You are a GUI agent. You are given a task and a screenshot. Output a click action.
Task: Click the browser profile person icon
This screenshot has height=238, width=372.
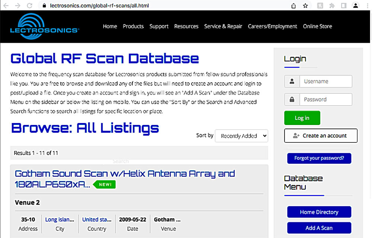point(355,6)
